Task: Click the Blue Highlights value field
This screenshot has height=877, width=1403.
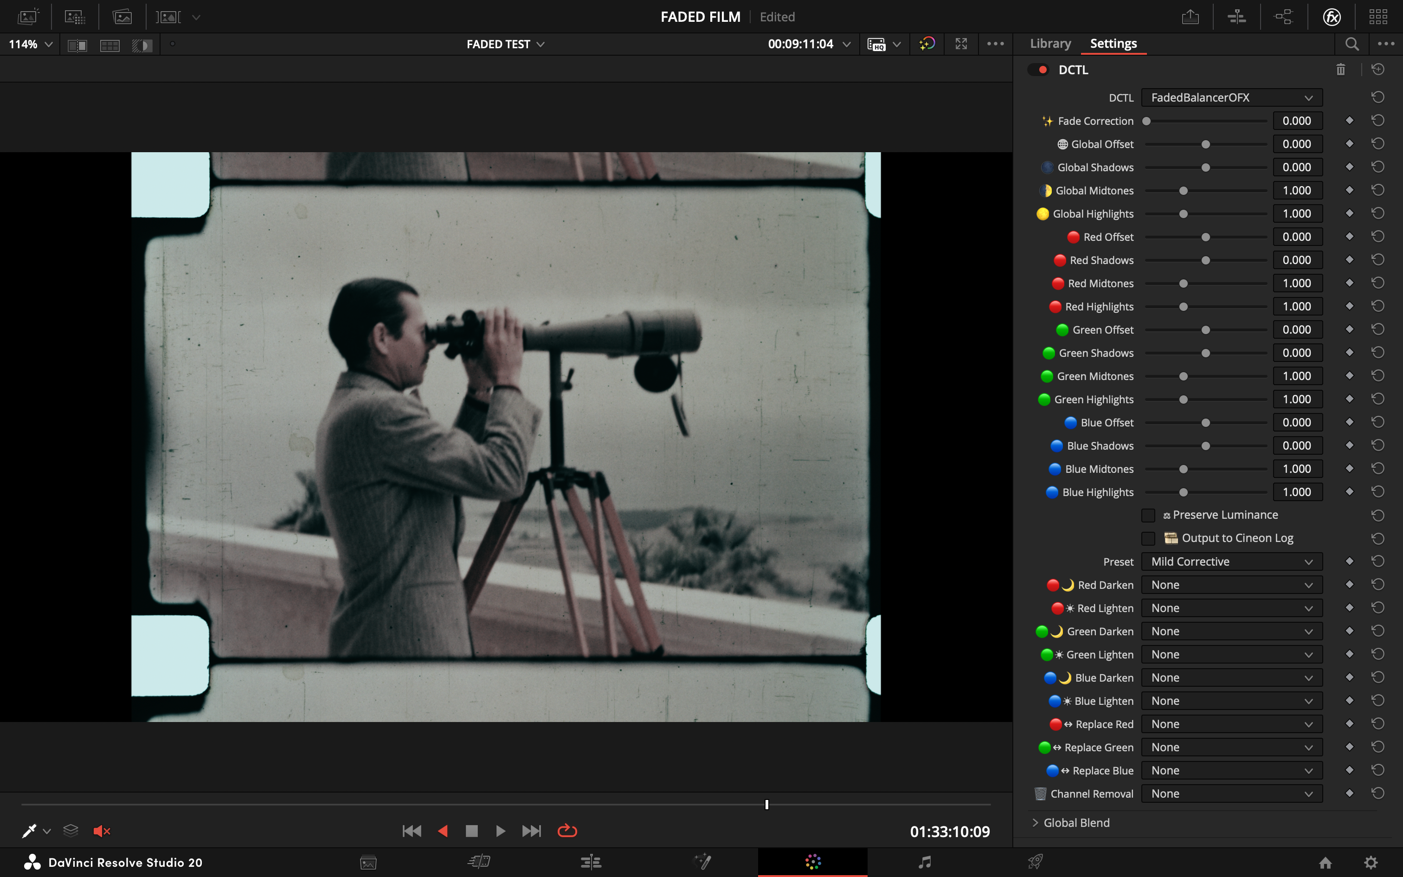Action: [x=1297, y=492]
